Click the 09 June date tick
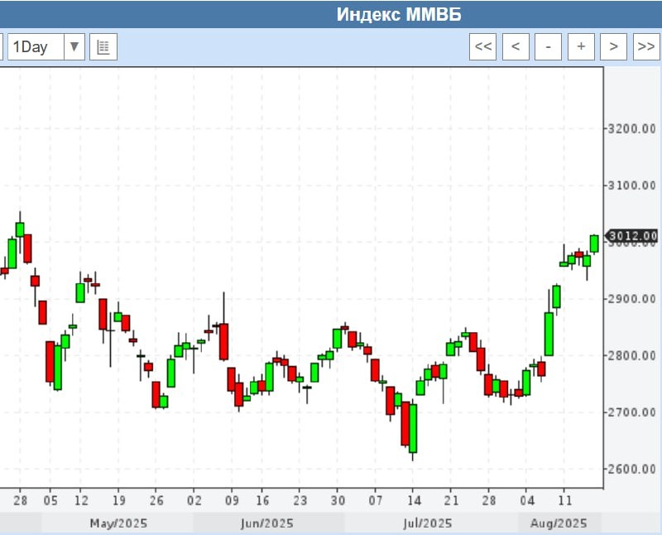The width and height of the screenshot is (662, 535). (x=232, y=501)
